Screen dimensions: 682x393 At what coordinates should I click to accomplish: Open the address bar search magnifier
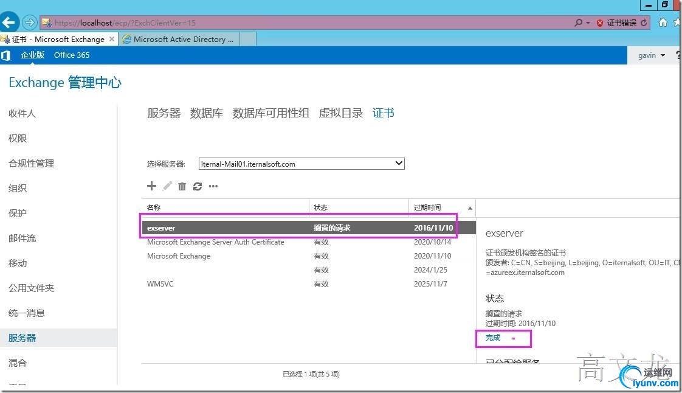click(x=578, y=23)
